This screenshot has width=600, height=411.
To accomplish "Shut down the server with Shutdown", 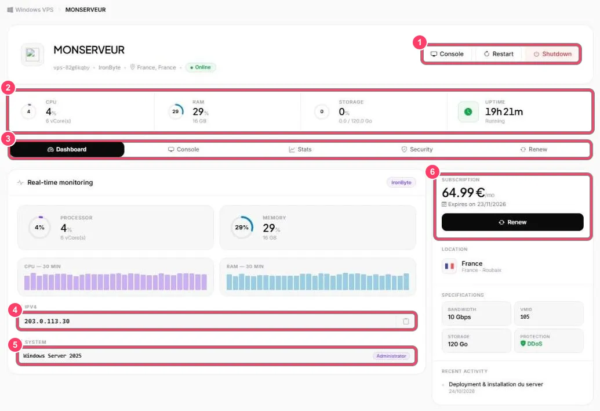I will [x=552, y=54].
